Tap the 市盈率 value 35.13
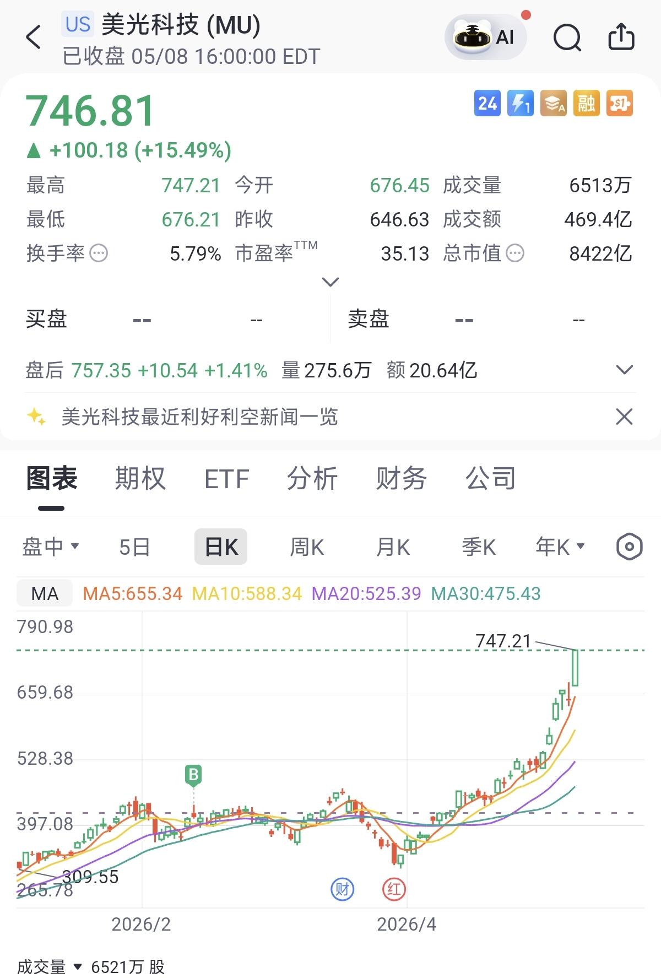This screenshot has width=661, height=978. 405,253
